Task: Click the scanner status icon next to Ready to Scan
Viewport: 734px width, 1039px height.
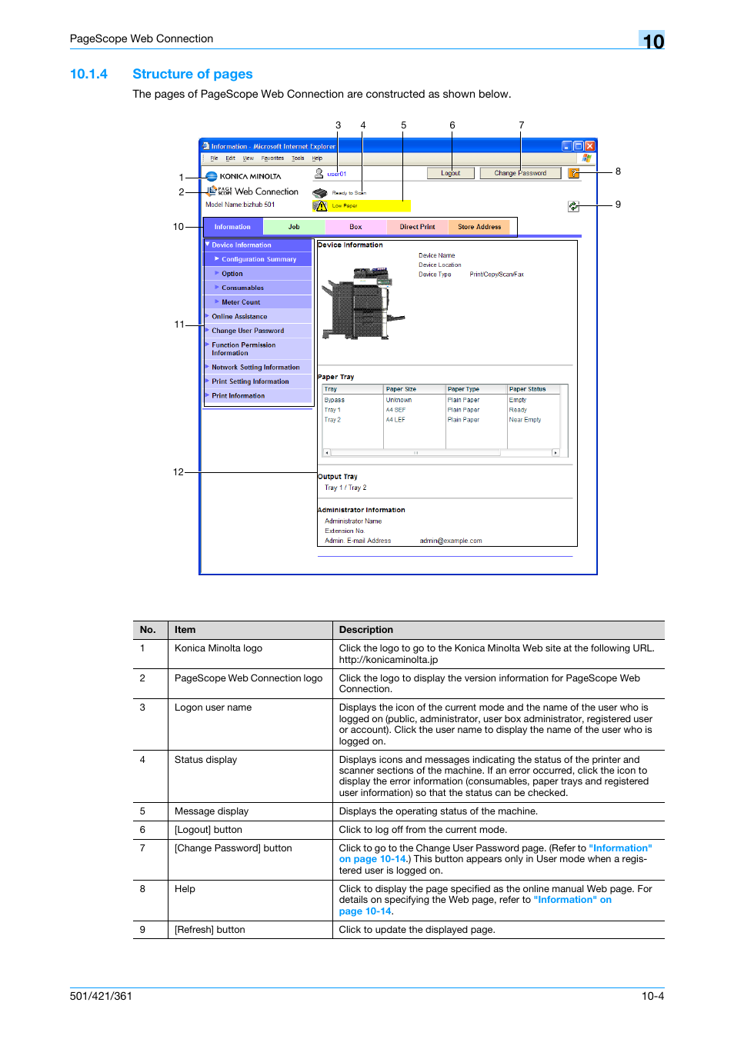Action: 320,193
